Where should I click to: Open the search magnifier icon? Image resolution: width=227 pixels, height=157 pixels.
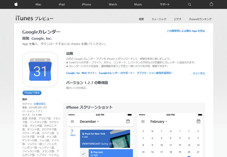pos(190,4)
